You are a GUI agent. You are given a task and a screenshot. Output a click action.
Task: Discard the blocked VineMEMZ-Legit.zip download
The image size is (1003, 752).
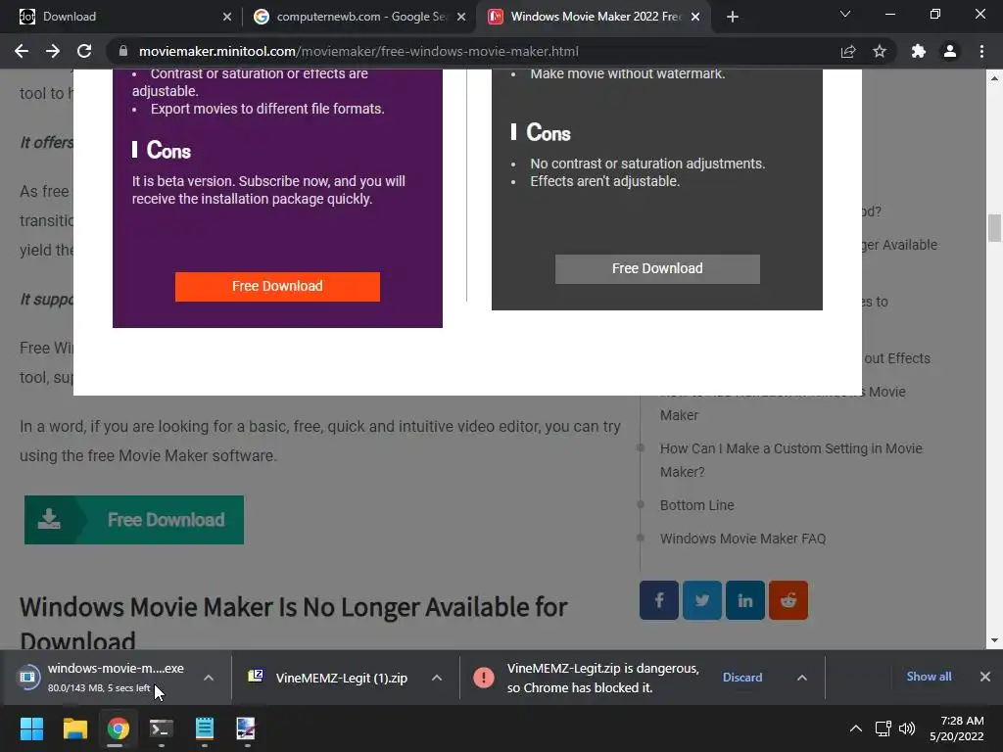(742, 678)
